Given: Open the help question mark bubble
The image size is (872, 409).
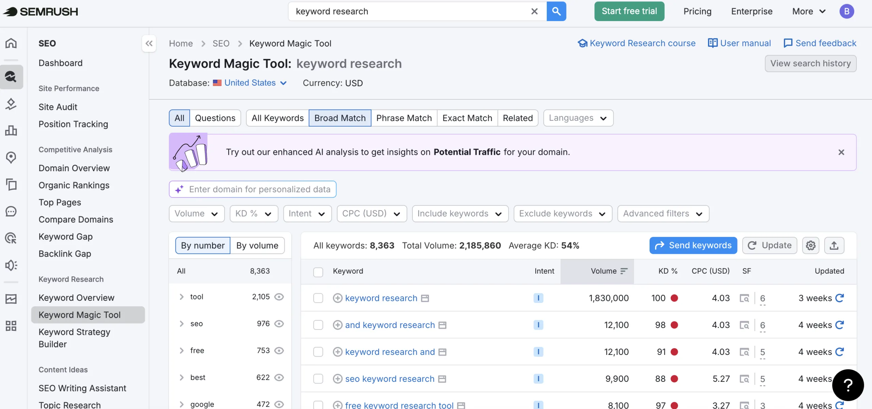Looking at the screenshot, I should coord(848,385).
